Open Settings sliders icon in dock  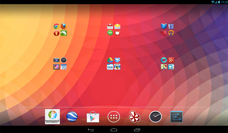coord(177,117)
